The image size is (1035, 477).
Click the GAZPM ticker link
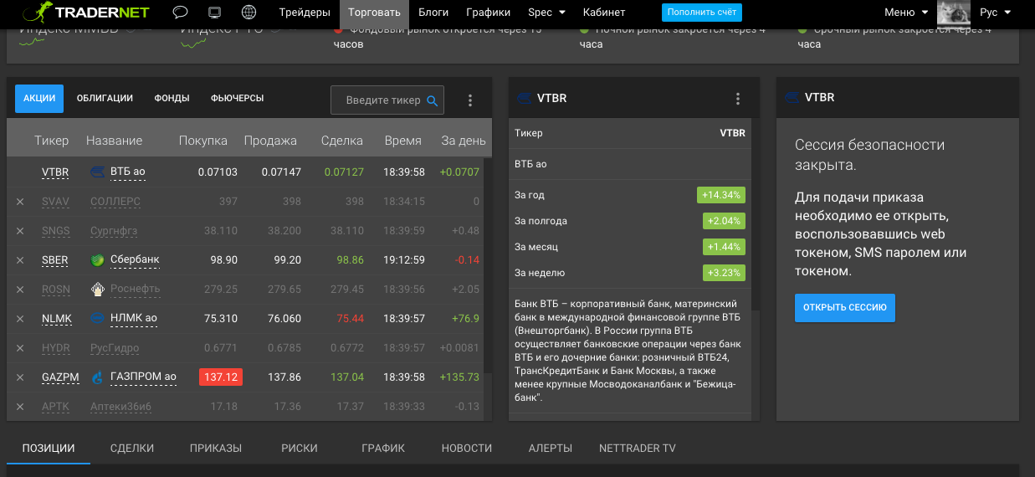60,377
